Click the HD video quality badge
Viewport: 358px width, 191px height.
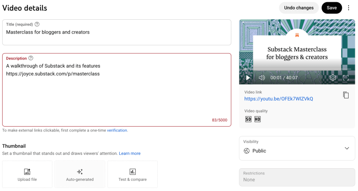(257, 119)
